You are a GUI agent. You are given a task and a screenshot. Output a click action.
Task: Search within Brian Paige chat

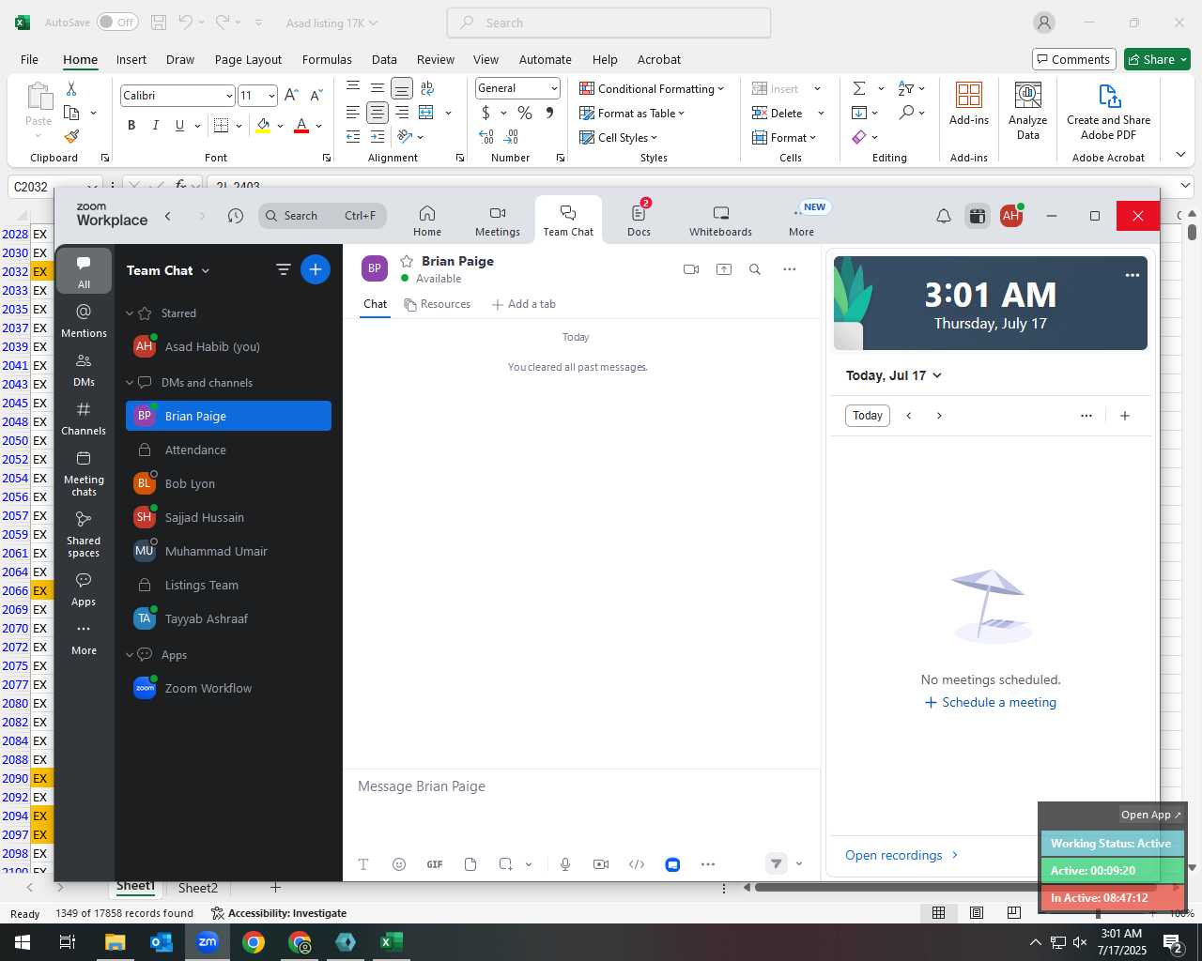[755, 269]
